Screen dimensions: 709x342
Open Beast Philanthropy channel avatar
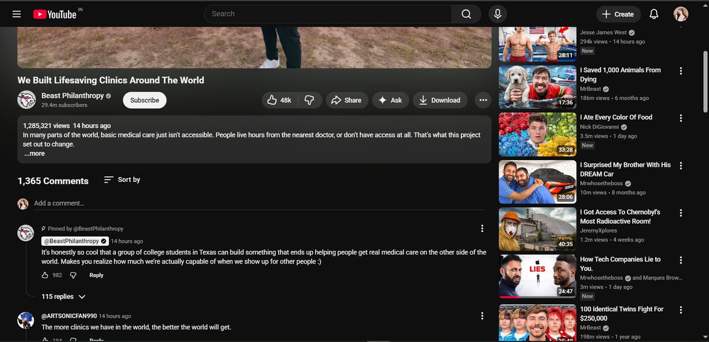[x=27, y=100]
